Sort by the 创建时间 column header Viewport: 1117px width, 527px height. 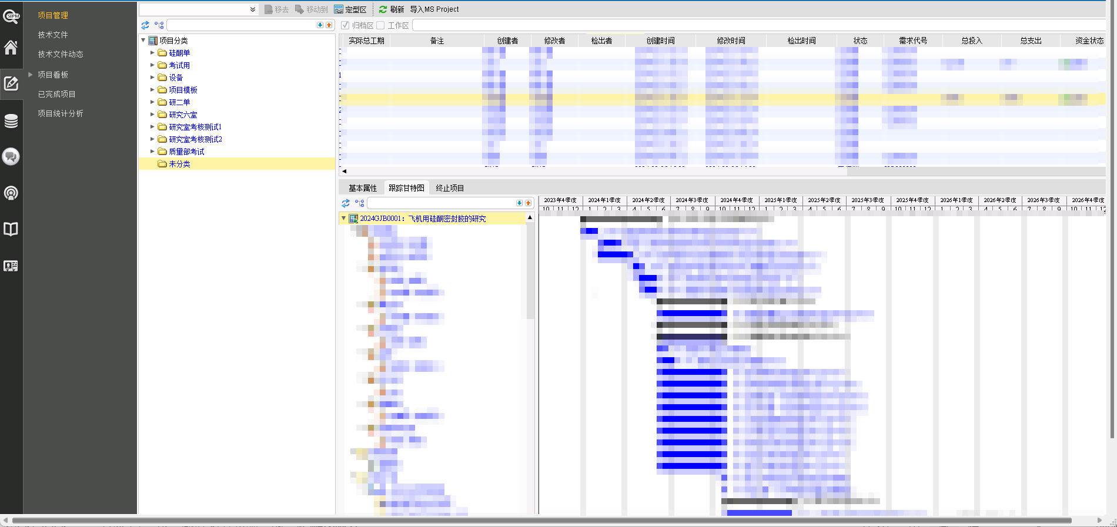point(660,41)
